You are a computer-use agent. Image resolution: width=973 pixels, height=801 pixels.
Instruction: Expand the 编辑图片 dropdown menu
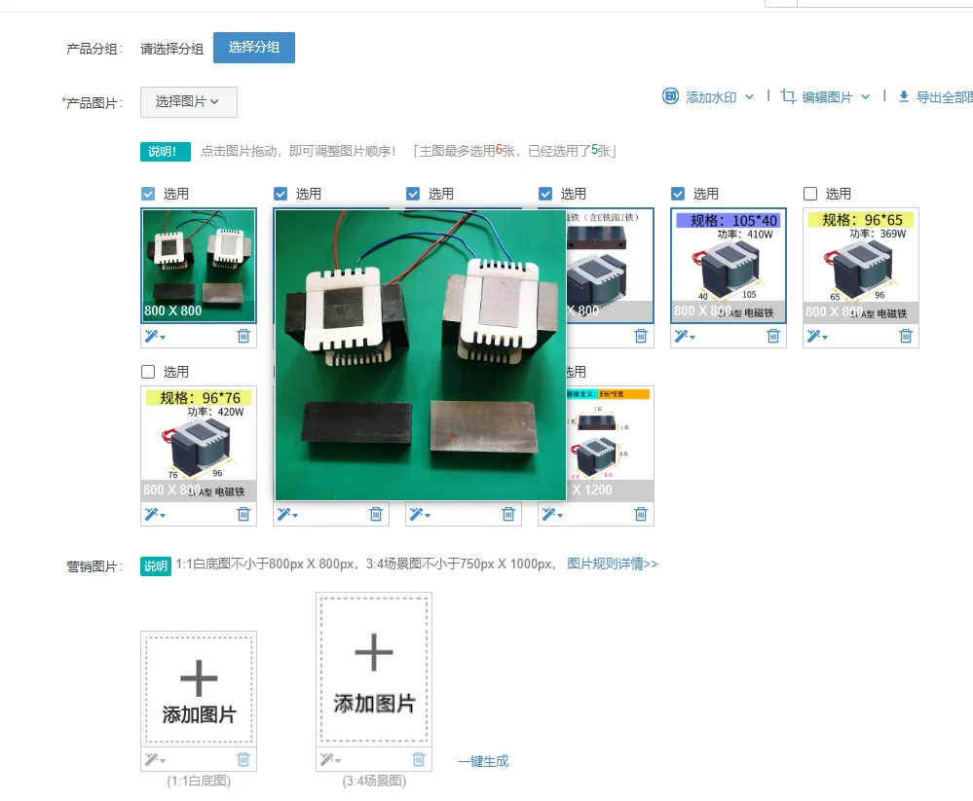pos(866,97)
